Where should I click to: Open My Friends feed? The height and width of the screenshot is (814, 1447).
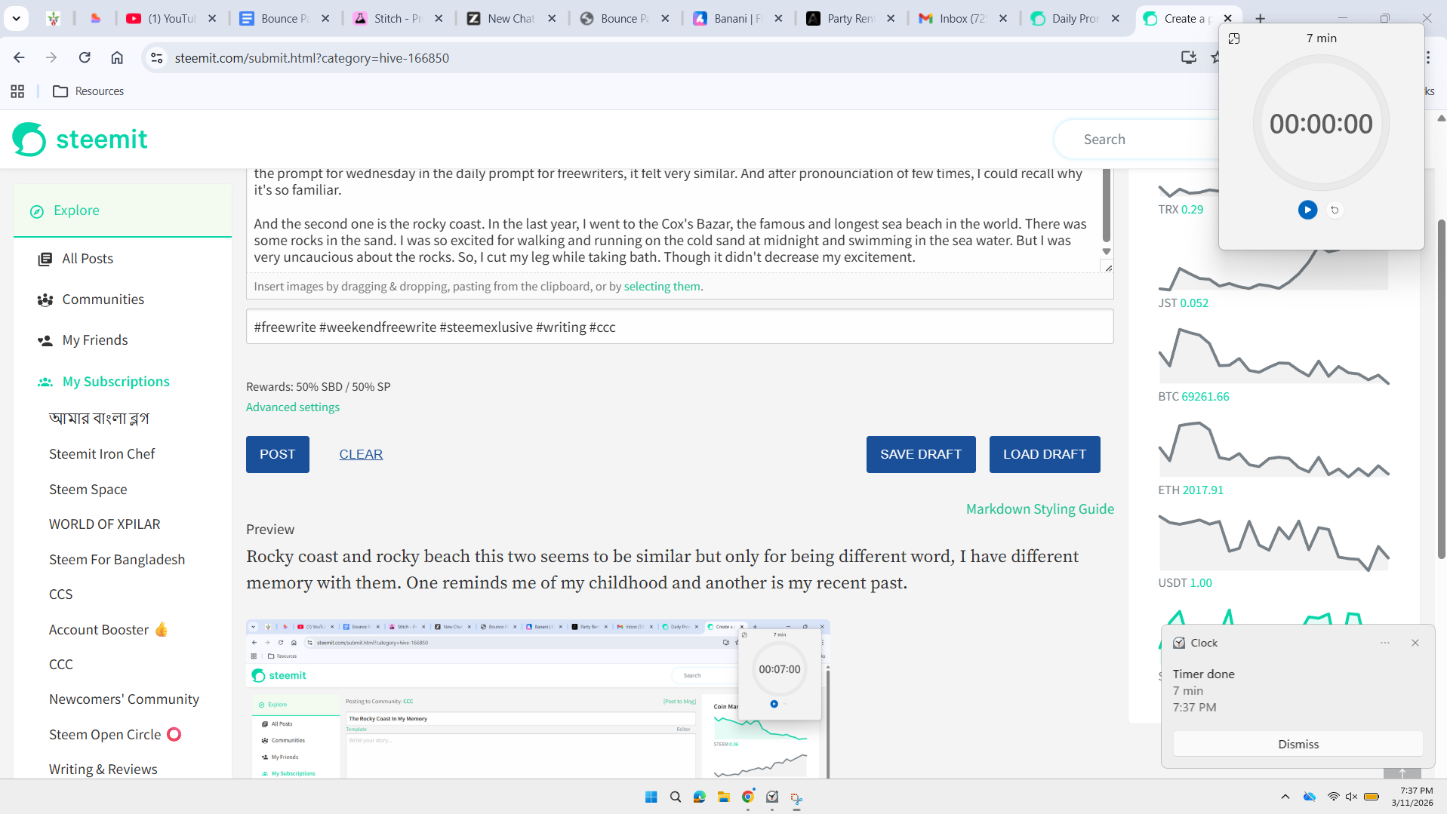pos(95,340)
